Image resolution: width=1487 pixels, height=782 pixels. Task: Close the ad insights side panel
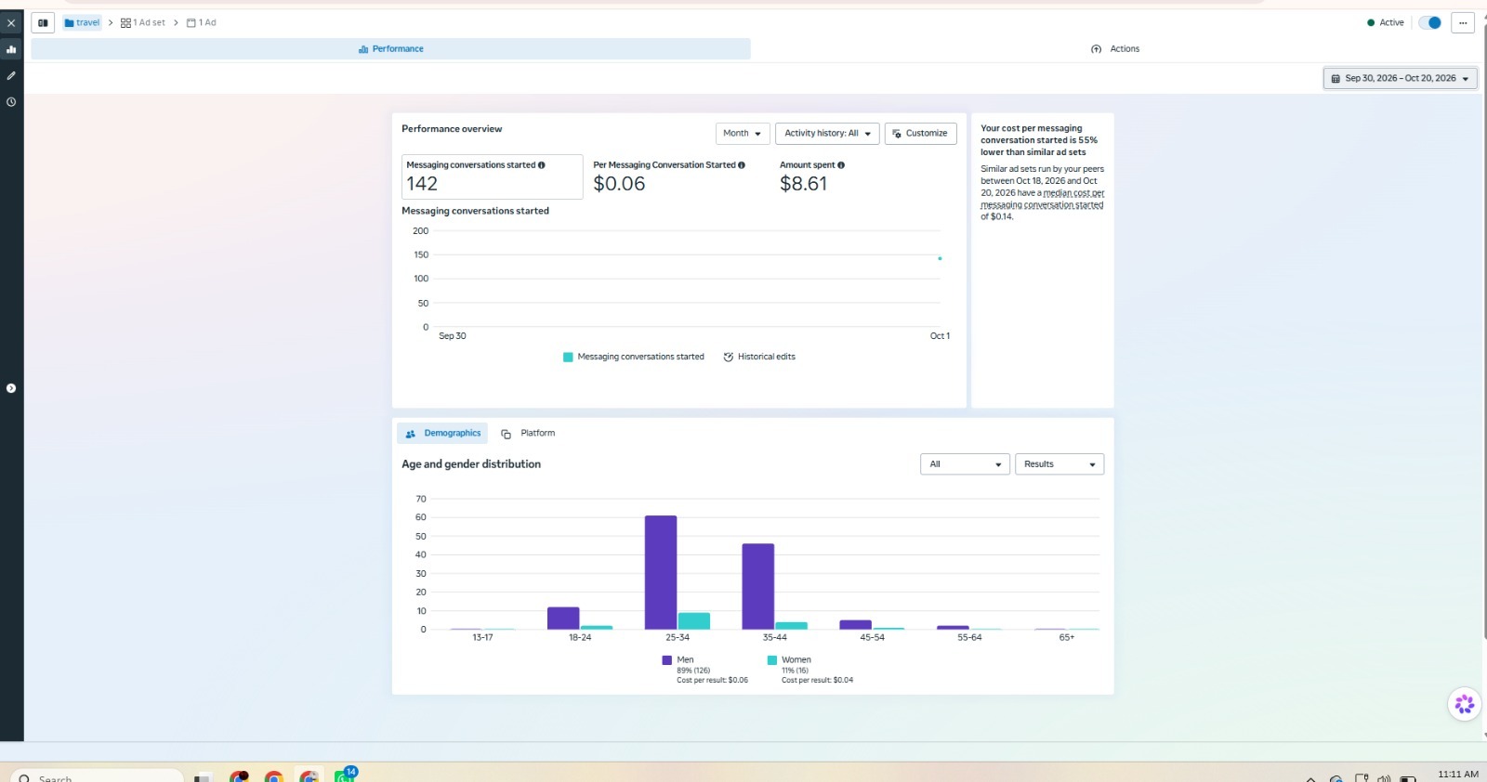(11, 23)
